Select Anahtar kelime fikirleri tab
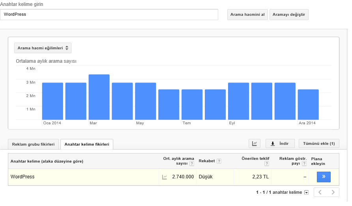 pos(87,144)
